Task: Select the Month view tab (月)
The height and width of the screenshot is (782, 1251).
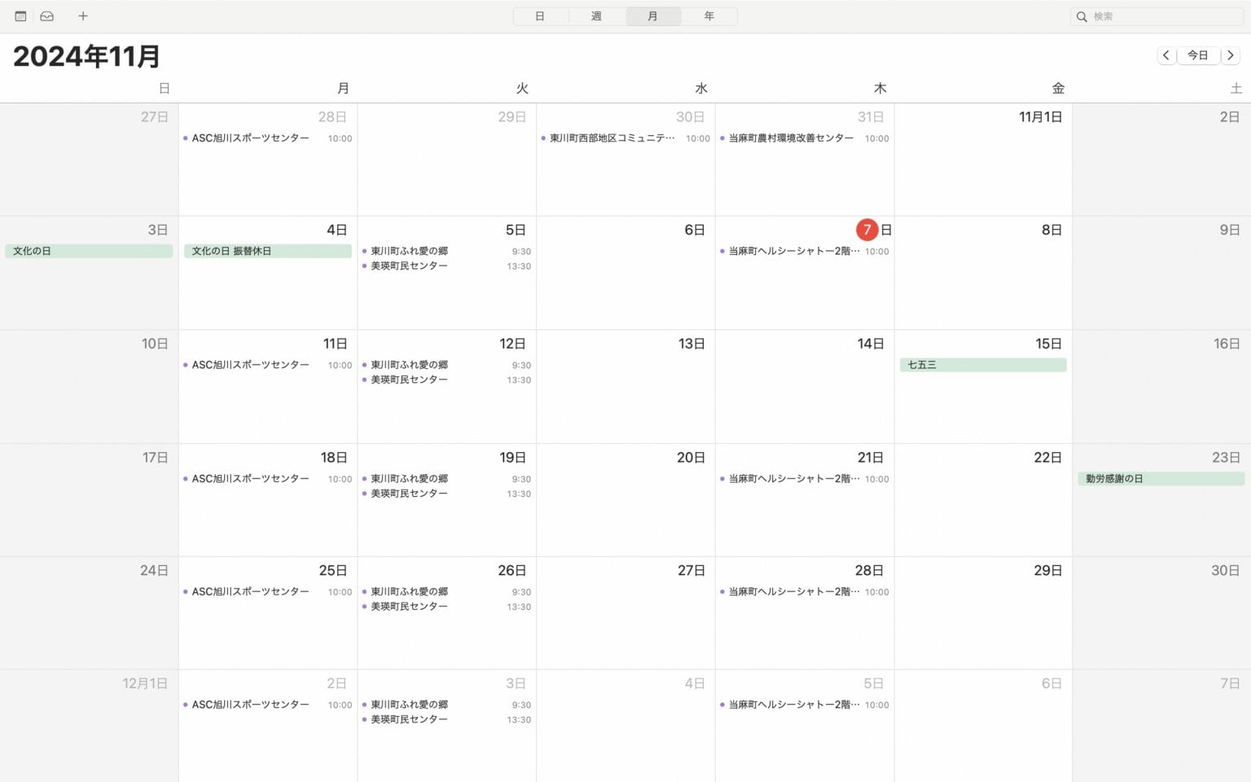Action: [x=652, y=16]
